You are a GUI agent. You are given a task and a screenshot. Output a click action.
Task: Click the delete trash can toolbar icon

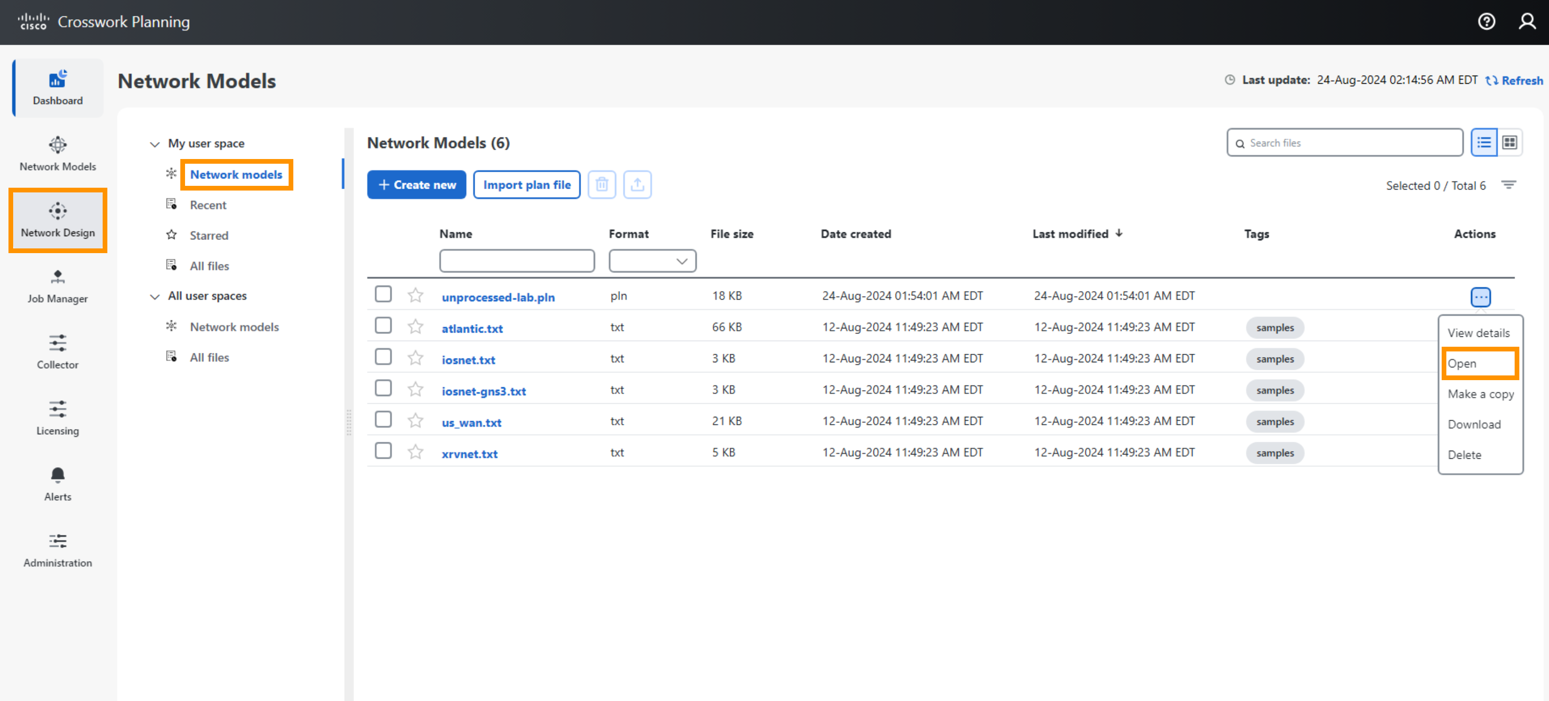[x=601, y=184]
